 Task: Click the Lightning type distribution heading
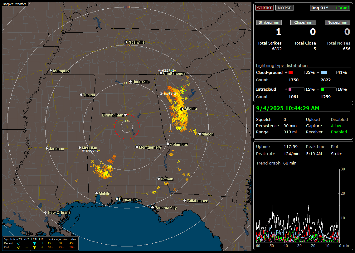[282, 65]
